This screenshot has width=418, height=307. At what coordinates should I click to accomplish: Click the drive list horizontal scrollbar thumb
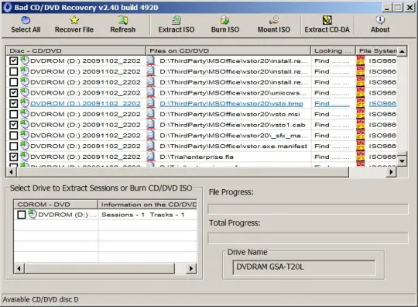[99, 268]
